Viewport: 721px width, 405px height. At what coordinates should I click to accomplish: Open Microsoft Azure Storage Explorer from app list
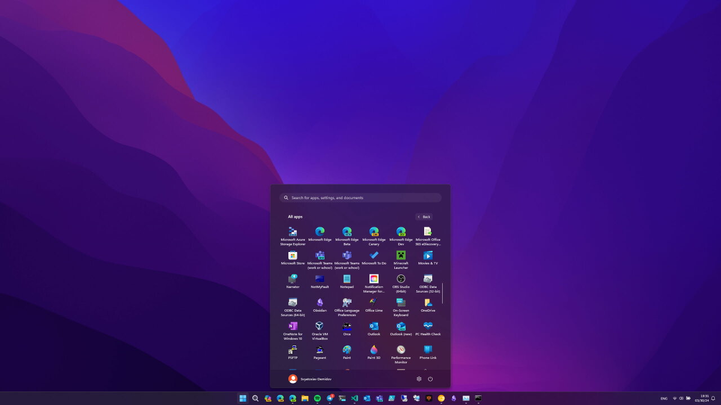293,236
